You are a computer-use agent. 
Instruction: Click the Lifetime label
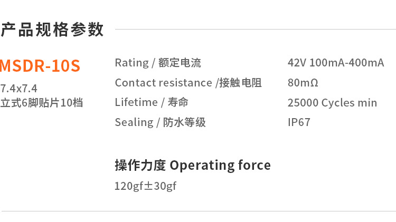pyautogui.click(x=136, y=102)
